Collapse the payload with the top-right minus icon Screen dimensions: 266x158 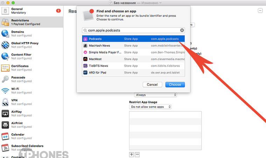point(260,11)
